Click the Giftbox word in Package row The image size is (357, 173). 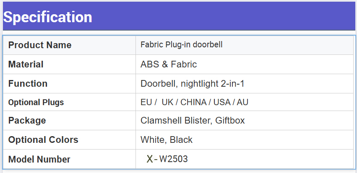(x=230, y=121)
